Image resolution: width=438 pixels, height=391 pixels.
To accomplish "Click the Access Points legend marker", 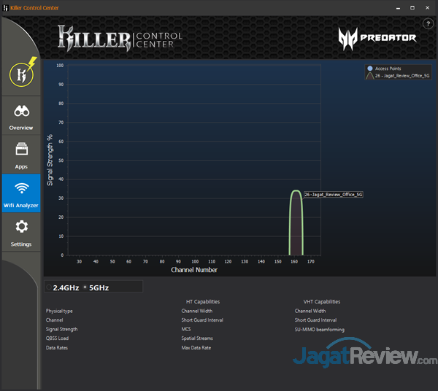I will pyautogui.click(x=370, y=69).
